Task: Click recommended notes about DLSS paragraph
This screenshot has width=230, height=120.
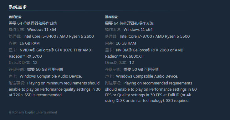Action: click(151, 92)
